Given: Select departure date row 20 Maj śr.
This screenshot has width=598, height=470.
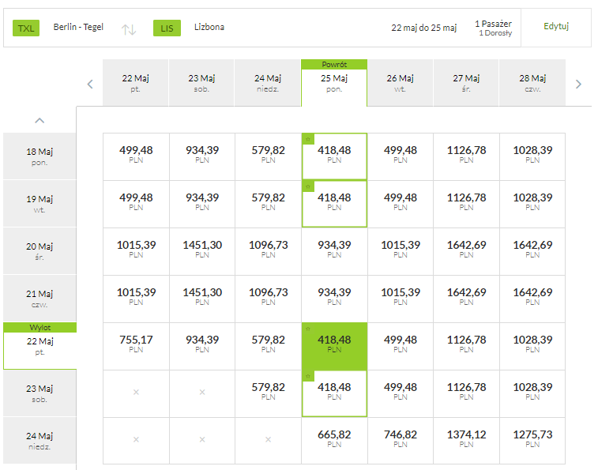Looking at the screenshot, I should tap(39, 251).
